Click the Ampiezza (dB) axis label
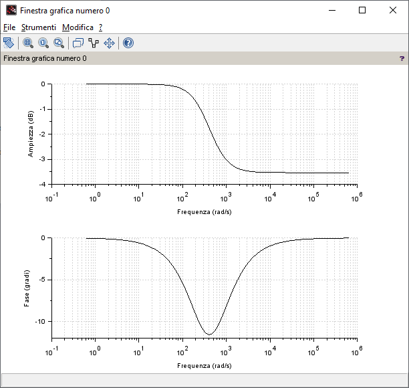This screenshot has width=409, height=388. point(31,133)
